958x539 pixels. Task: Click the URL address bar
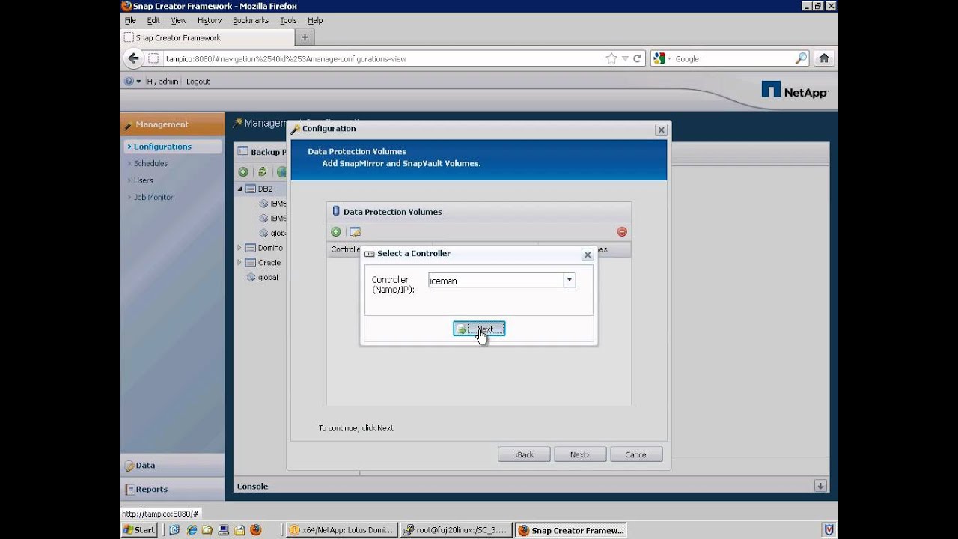[382, 58]
